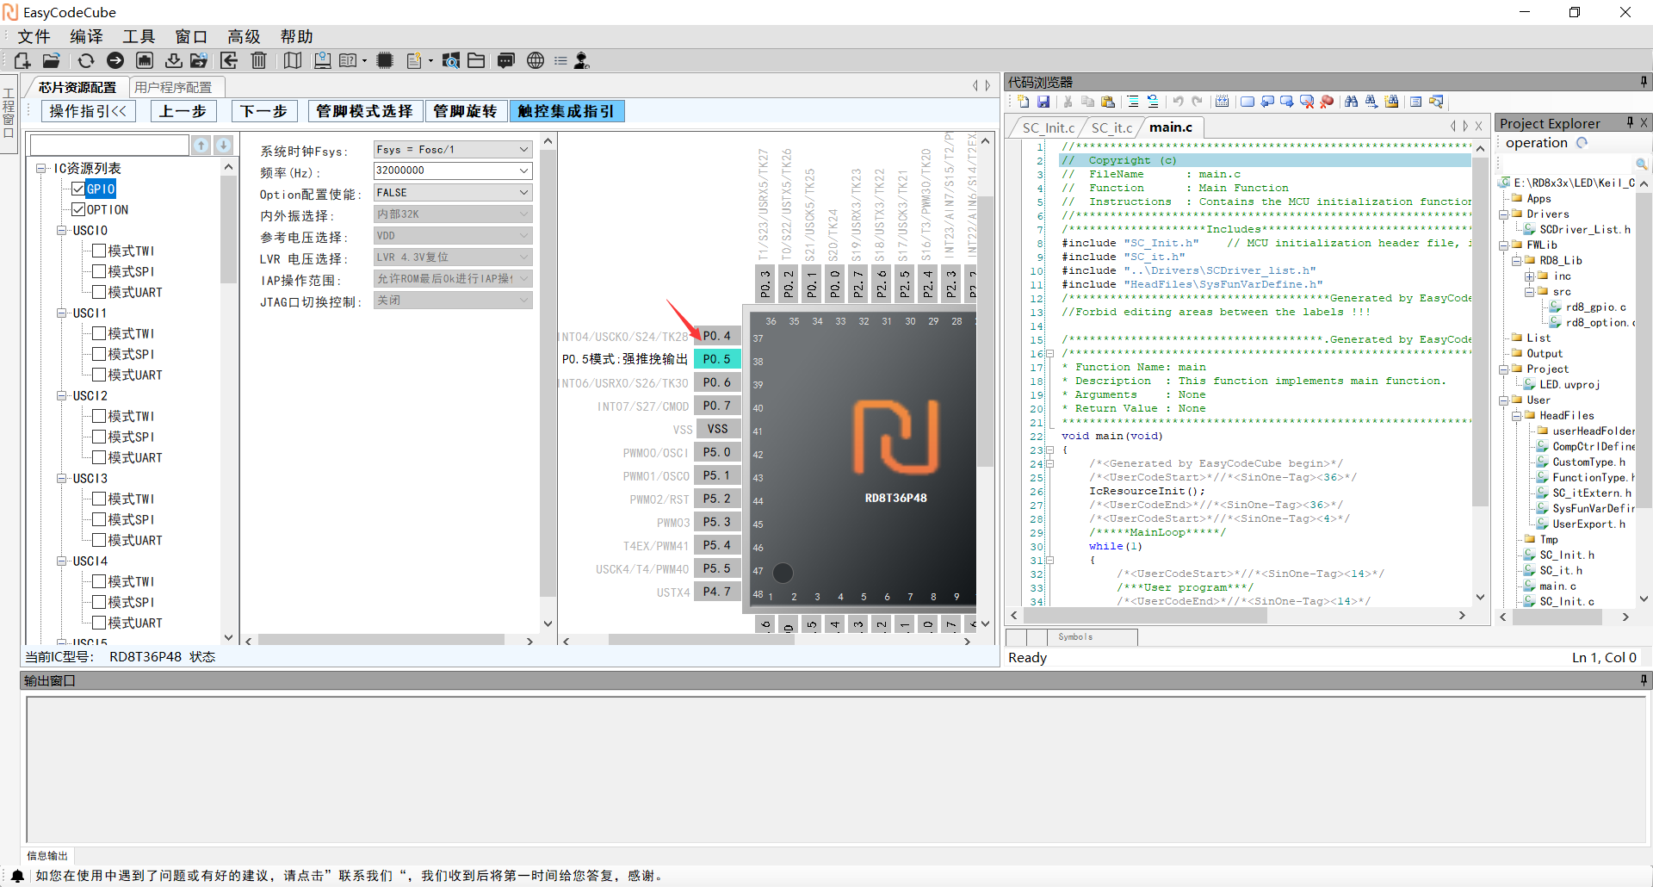The width and height of the screenshot is (1653, 887).
Task: Toggle the GPIO checkbox
Action: tap(78, 189)
